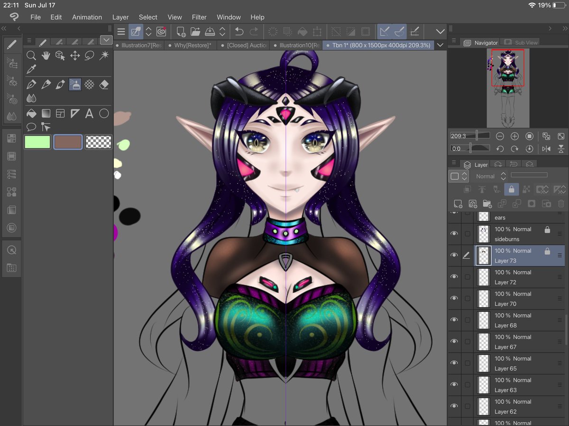Image resolution: width=569 pixels, height=426 pixels.
Task: Expand the tool palette dropdown arrow
Action: pos(106,40)
